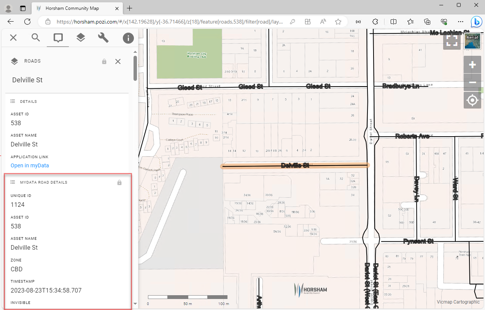Collapse the myData Road Details section
The height and width of the screenshot is (310, 485).
click(x=13, y=183)
